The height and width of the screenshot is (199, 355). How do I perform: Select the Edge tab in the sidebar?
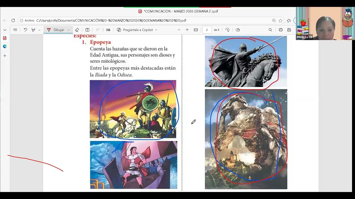(5, 46)
